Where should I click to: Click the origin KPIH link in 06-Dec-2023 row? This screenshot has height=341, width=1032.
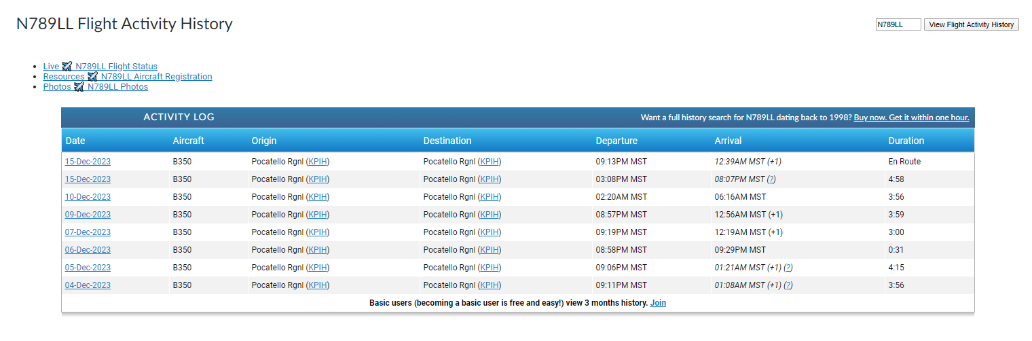tap(318, 250)
